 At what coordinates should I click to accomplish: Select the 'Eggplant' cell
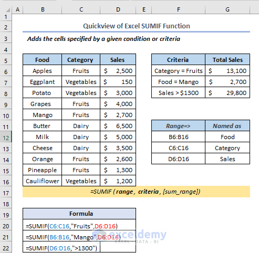point(42,82)
